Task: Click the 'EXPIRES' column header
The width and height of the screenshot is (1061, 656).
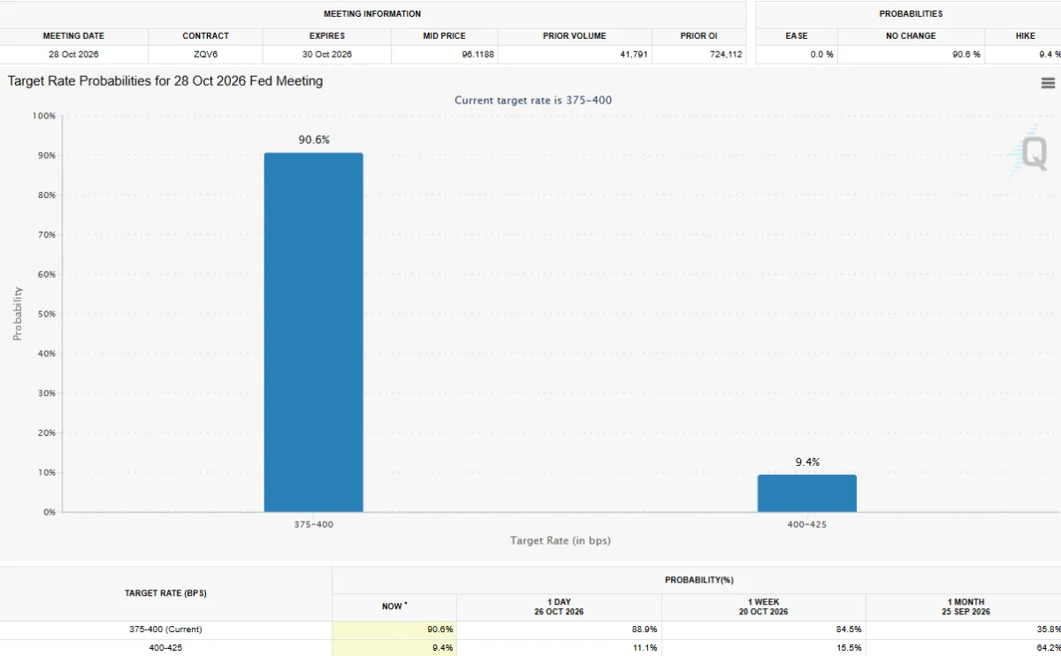Action: tap(327, 36)
